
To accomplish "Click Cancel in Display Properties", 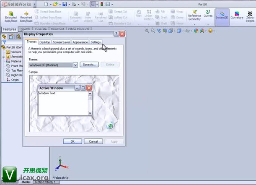I will [93, 141].
